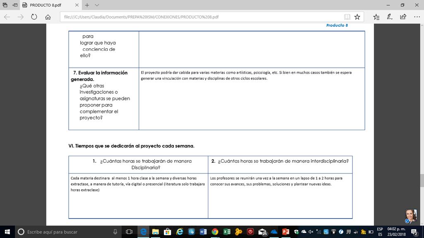Open Word from taskbar
This screenshot has height=238, width=424.
pos(203,232)
